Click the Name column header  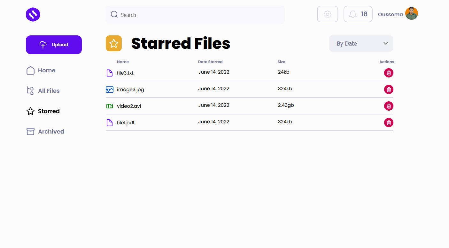pos(123,62)
